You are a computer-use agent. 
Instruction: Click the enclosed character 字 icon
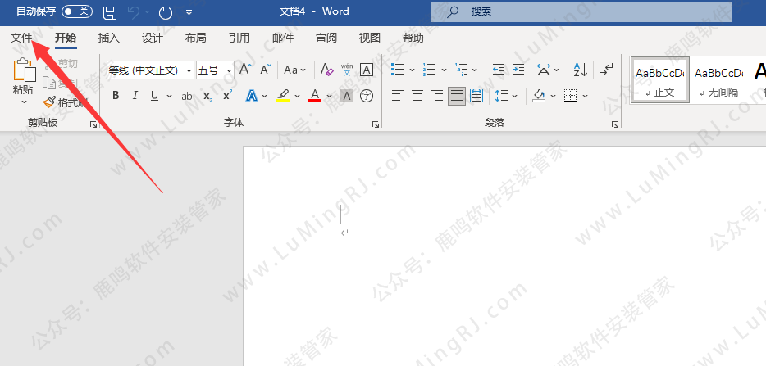(x=367, y=96)
